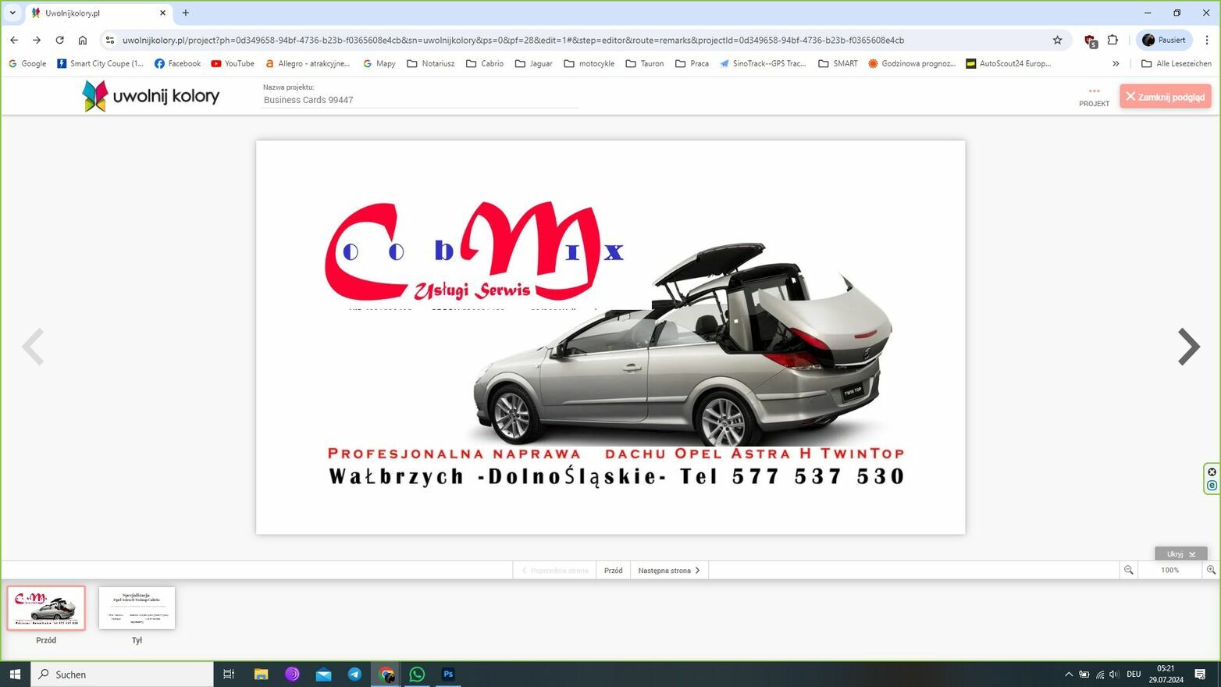Screen dimensions: 1221x687
Task: Open notification center icon
Action: pyautogui.click(x=1201, y=674)
